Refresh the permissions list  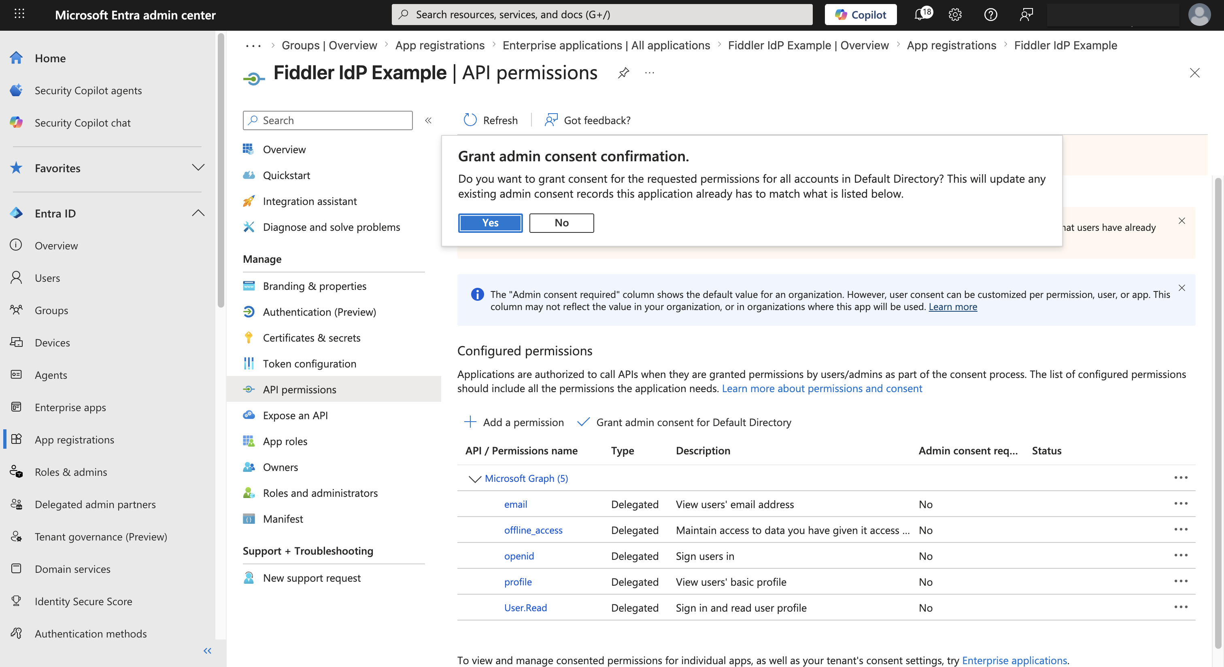tap(490, 120)
